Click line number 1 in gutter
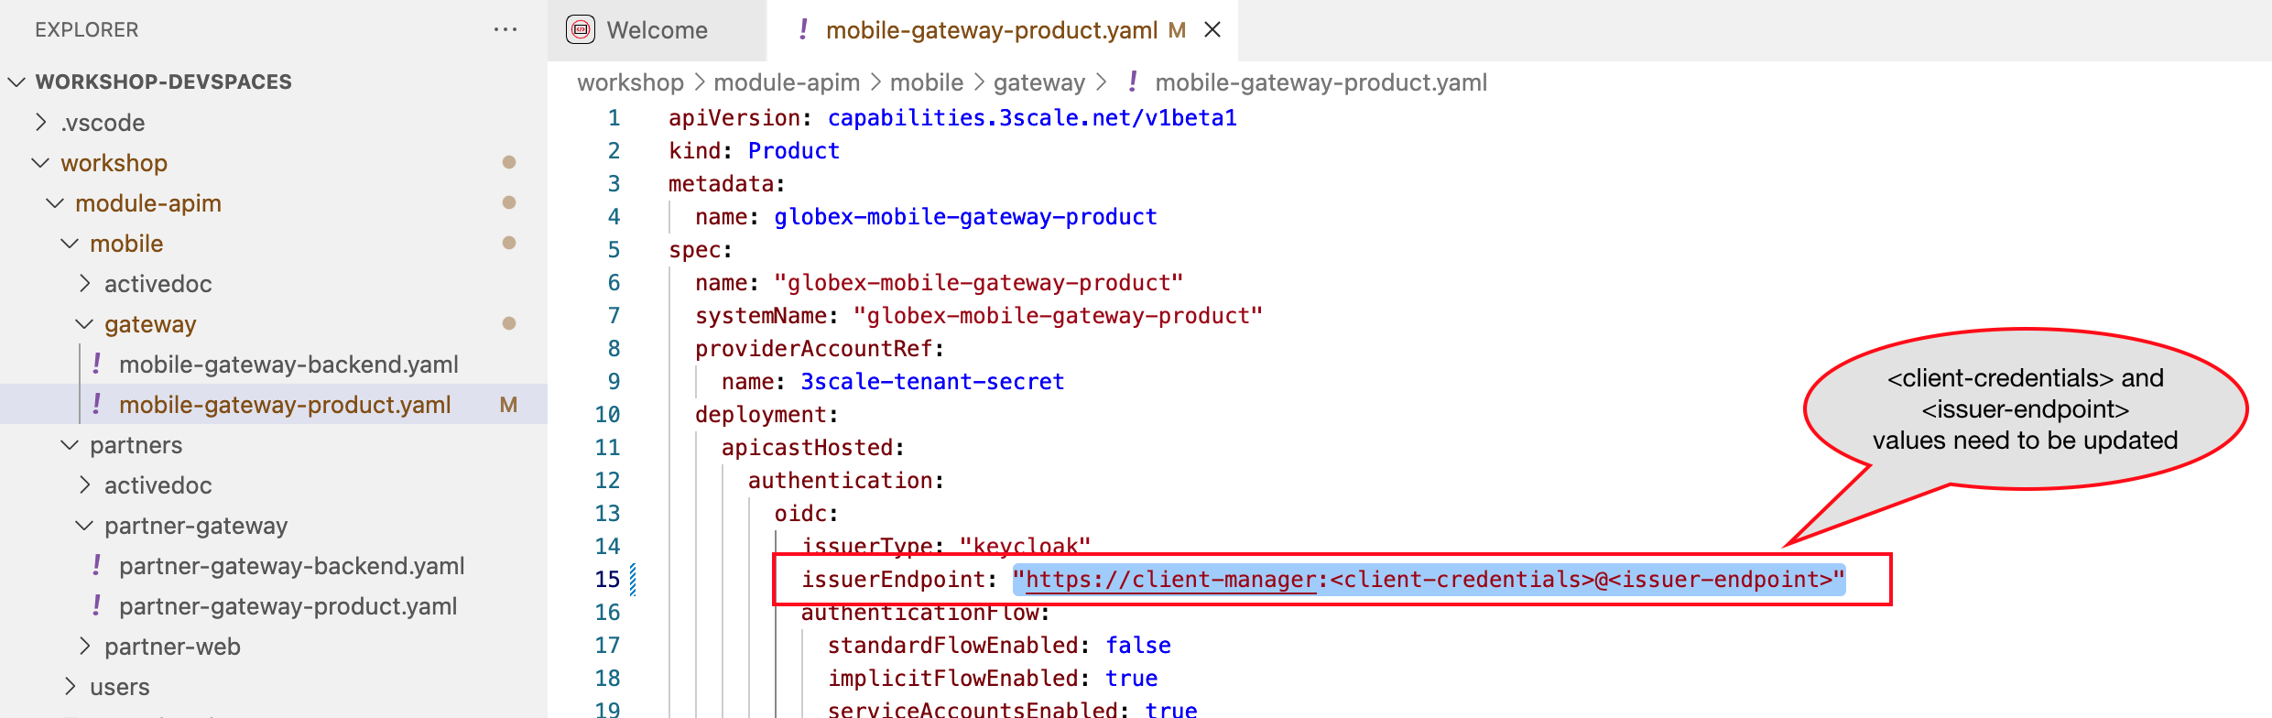The image size is (2272, 718). [x=614, y=117]
